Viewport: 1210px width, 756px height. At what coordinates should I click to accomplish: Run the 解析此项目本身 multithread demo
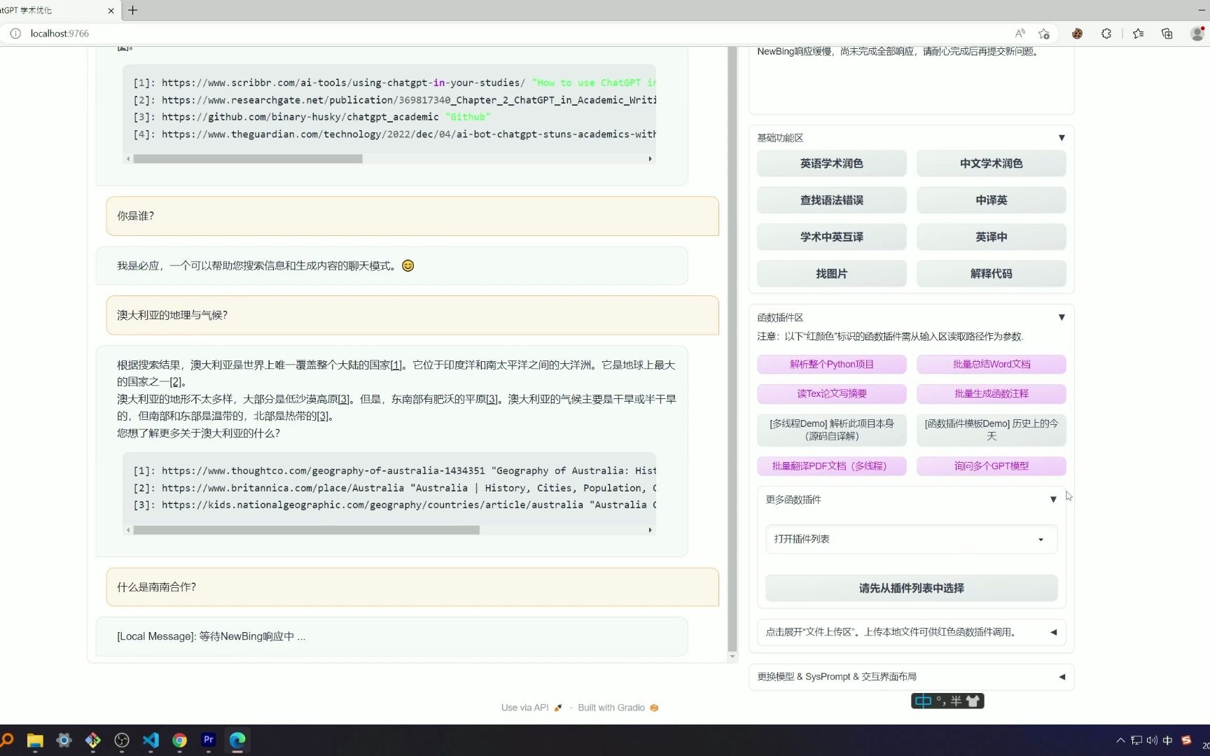click(x=831, y=430)
